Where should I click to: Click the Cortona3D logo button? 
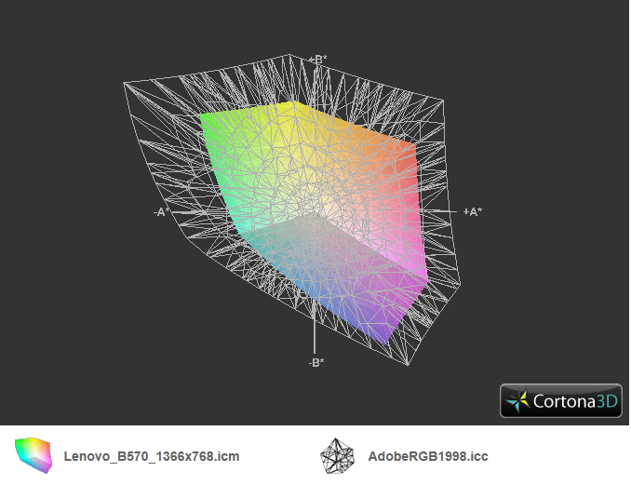561,400
